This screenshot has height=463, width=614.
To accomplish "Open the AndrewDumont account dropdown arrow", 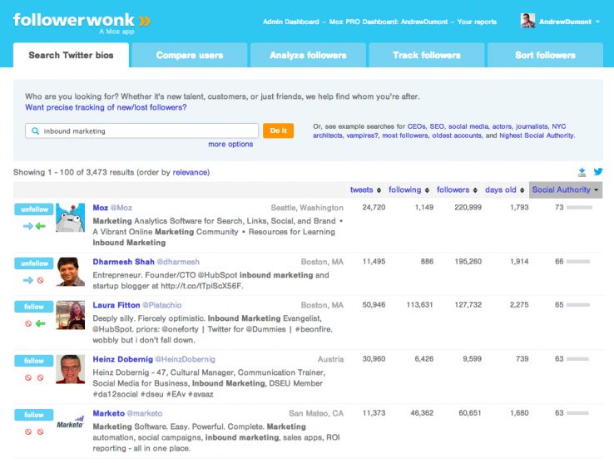I will (597, 22).
